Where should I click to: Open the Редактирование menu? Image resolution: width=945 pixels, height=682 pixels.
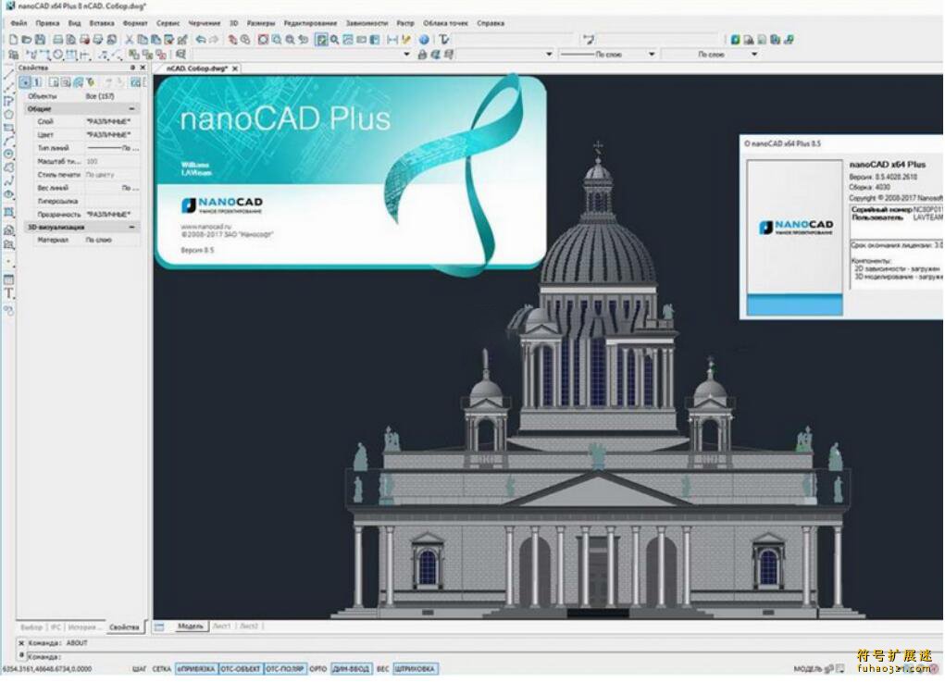(310, 23)
